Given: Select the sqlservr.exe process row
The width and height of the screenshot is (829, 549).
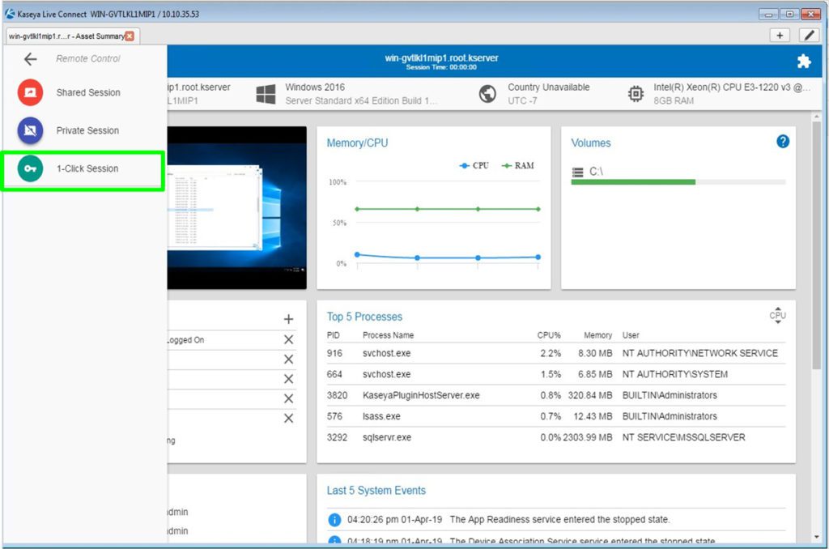Looking at the screenshot, I should (555, 437).
